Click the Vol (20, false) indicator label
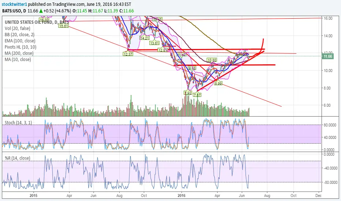341x201 pixels. tap(18, 28)
